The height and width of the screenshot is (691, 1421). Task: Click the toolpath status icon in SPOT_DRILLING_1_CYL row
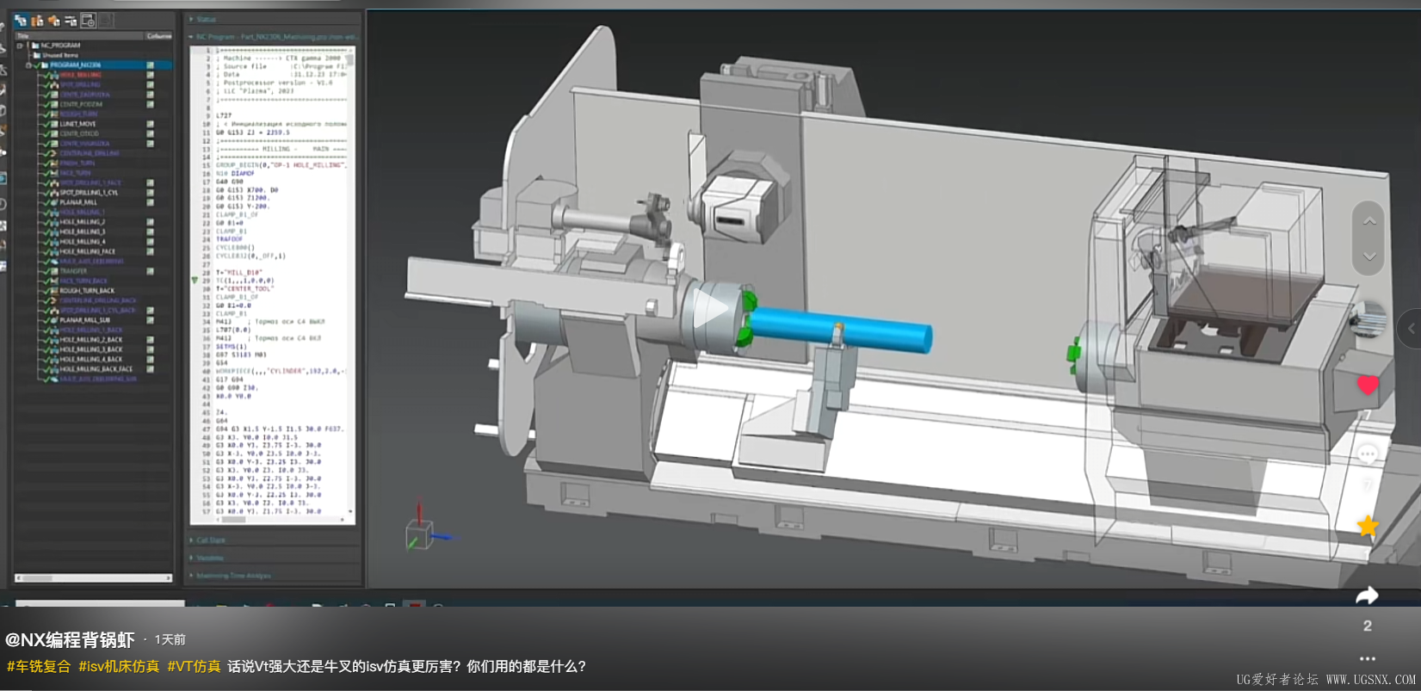tap(150, 193)
